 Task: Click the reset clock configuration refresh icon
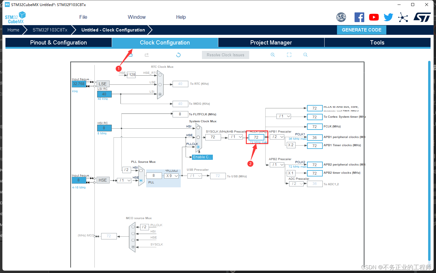(178, 55)
